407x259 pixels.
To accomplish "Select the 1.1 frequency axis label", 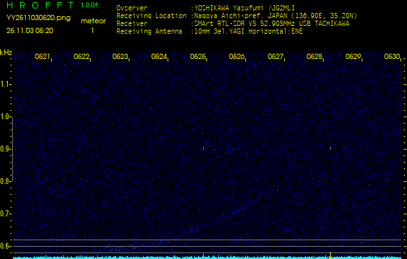I will pyautogui.click(x=6, y=84).
